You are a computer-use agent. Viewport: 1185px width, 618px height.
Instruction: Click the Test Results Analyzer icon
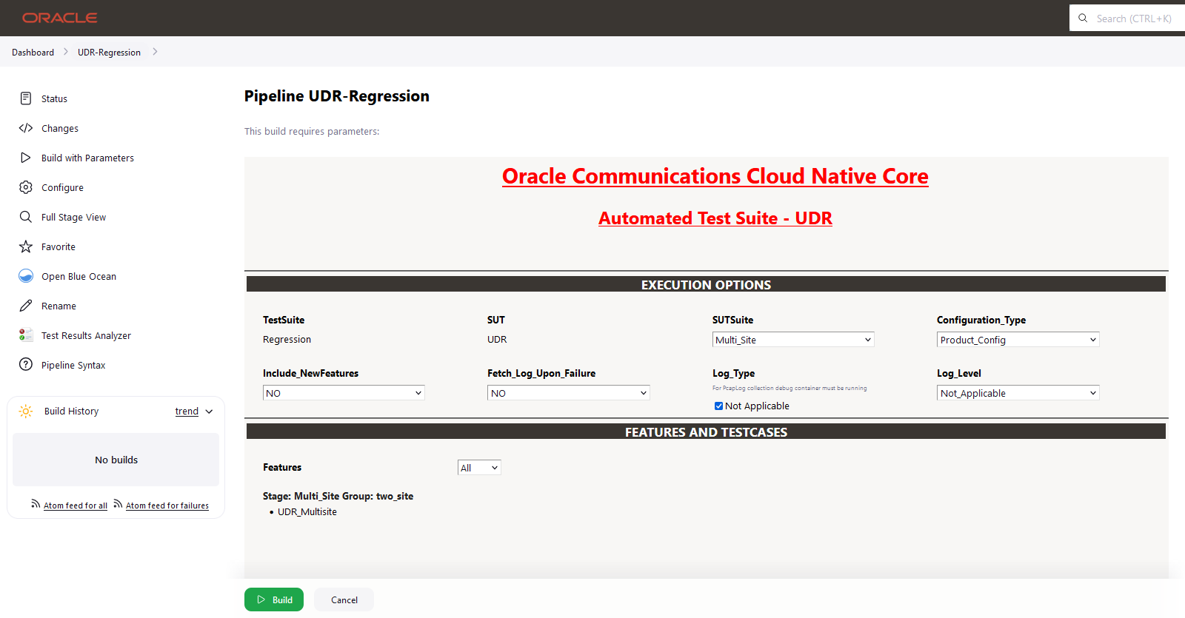point(26,335)
